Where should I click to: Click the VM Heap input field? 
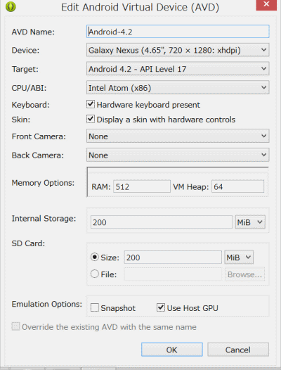coord(237,186)
